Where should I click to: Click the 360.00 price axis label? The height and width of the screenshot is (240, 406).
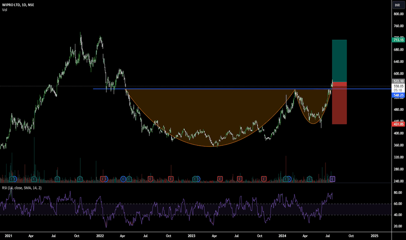point(399,145)
